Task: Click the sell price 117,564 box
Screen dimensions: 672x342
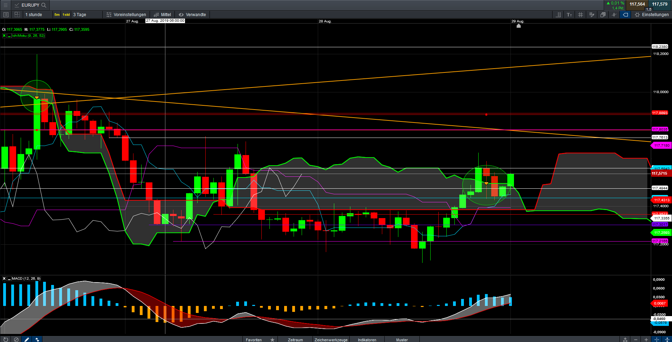Action: coord(637,4)
